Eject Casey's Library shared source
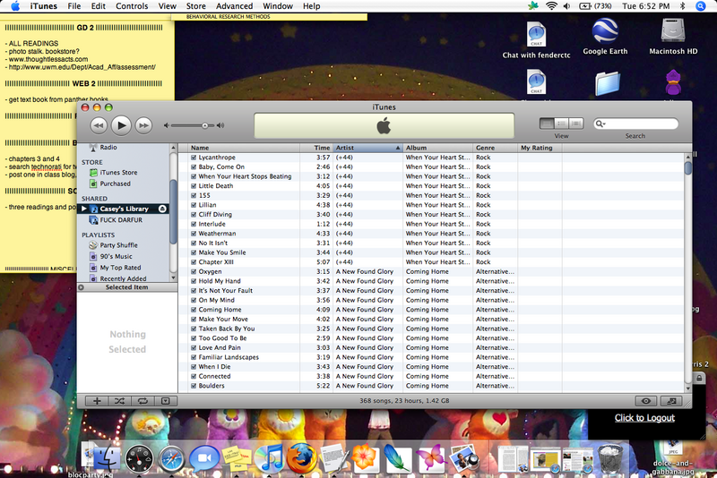The width and height of the screenshot is (717, 478). [162, 209]
